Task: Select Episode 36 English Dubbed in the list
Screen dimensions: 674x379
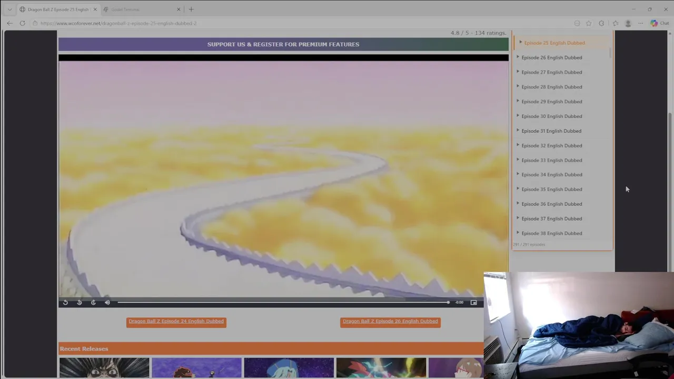Action: pyautogui.click(x=551, y=204)
